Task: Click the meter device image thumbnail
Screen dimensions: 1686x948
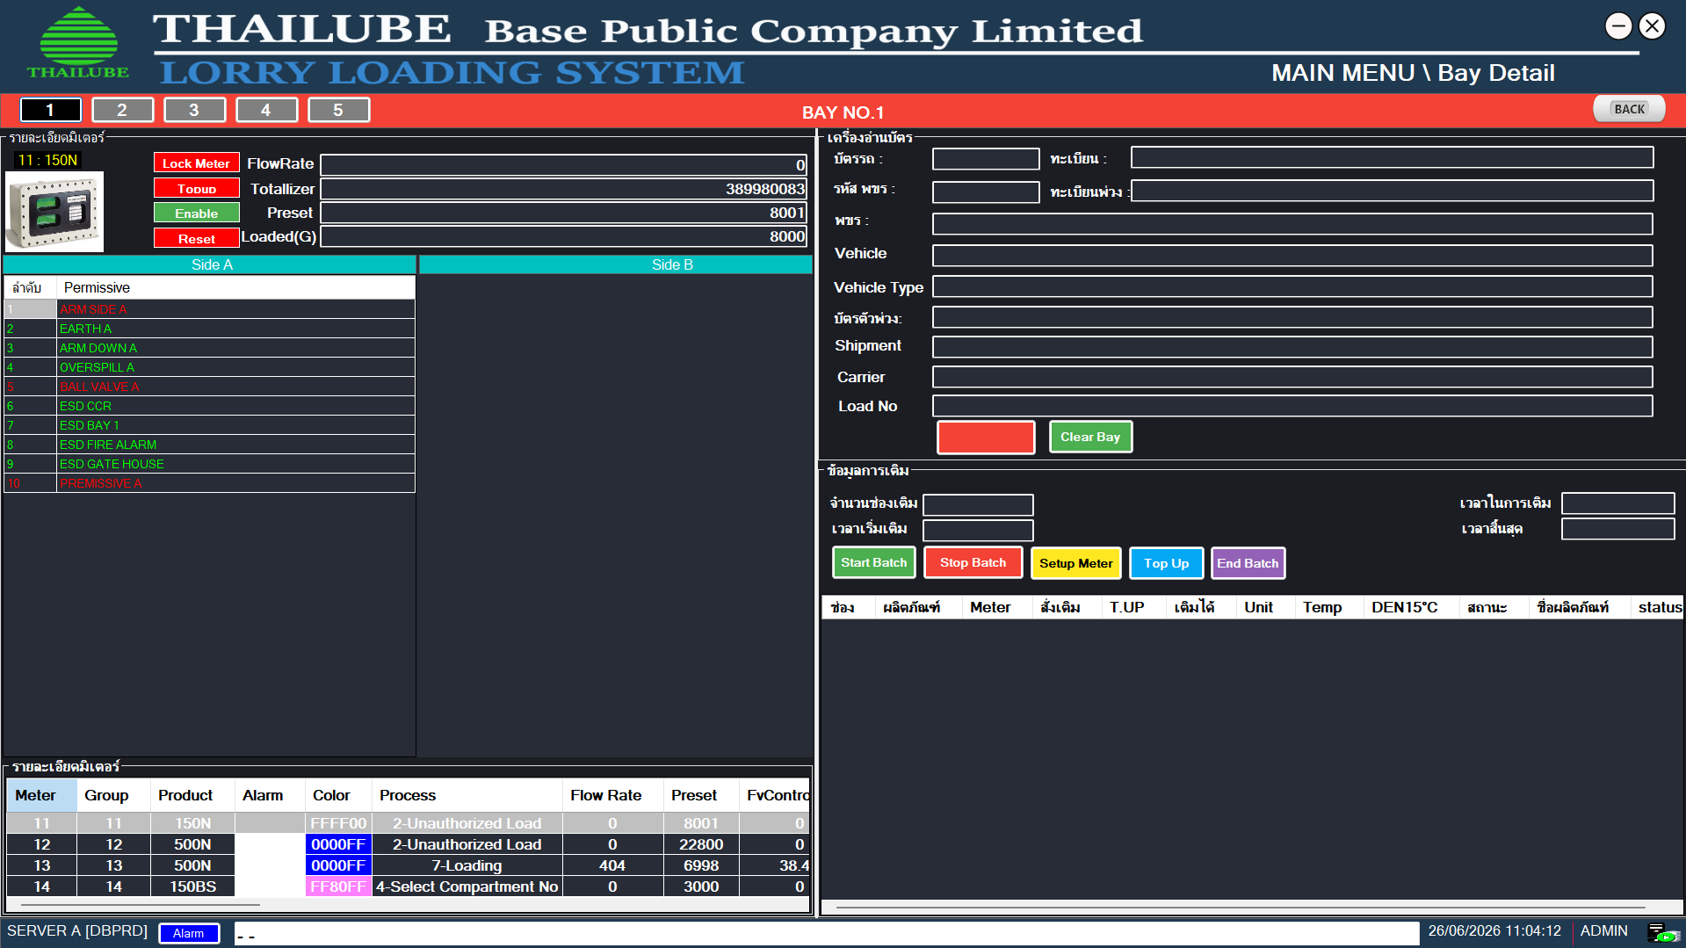Action: [54, 211]
